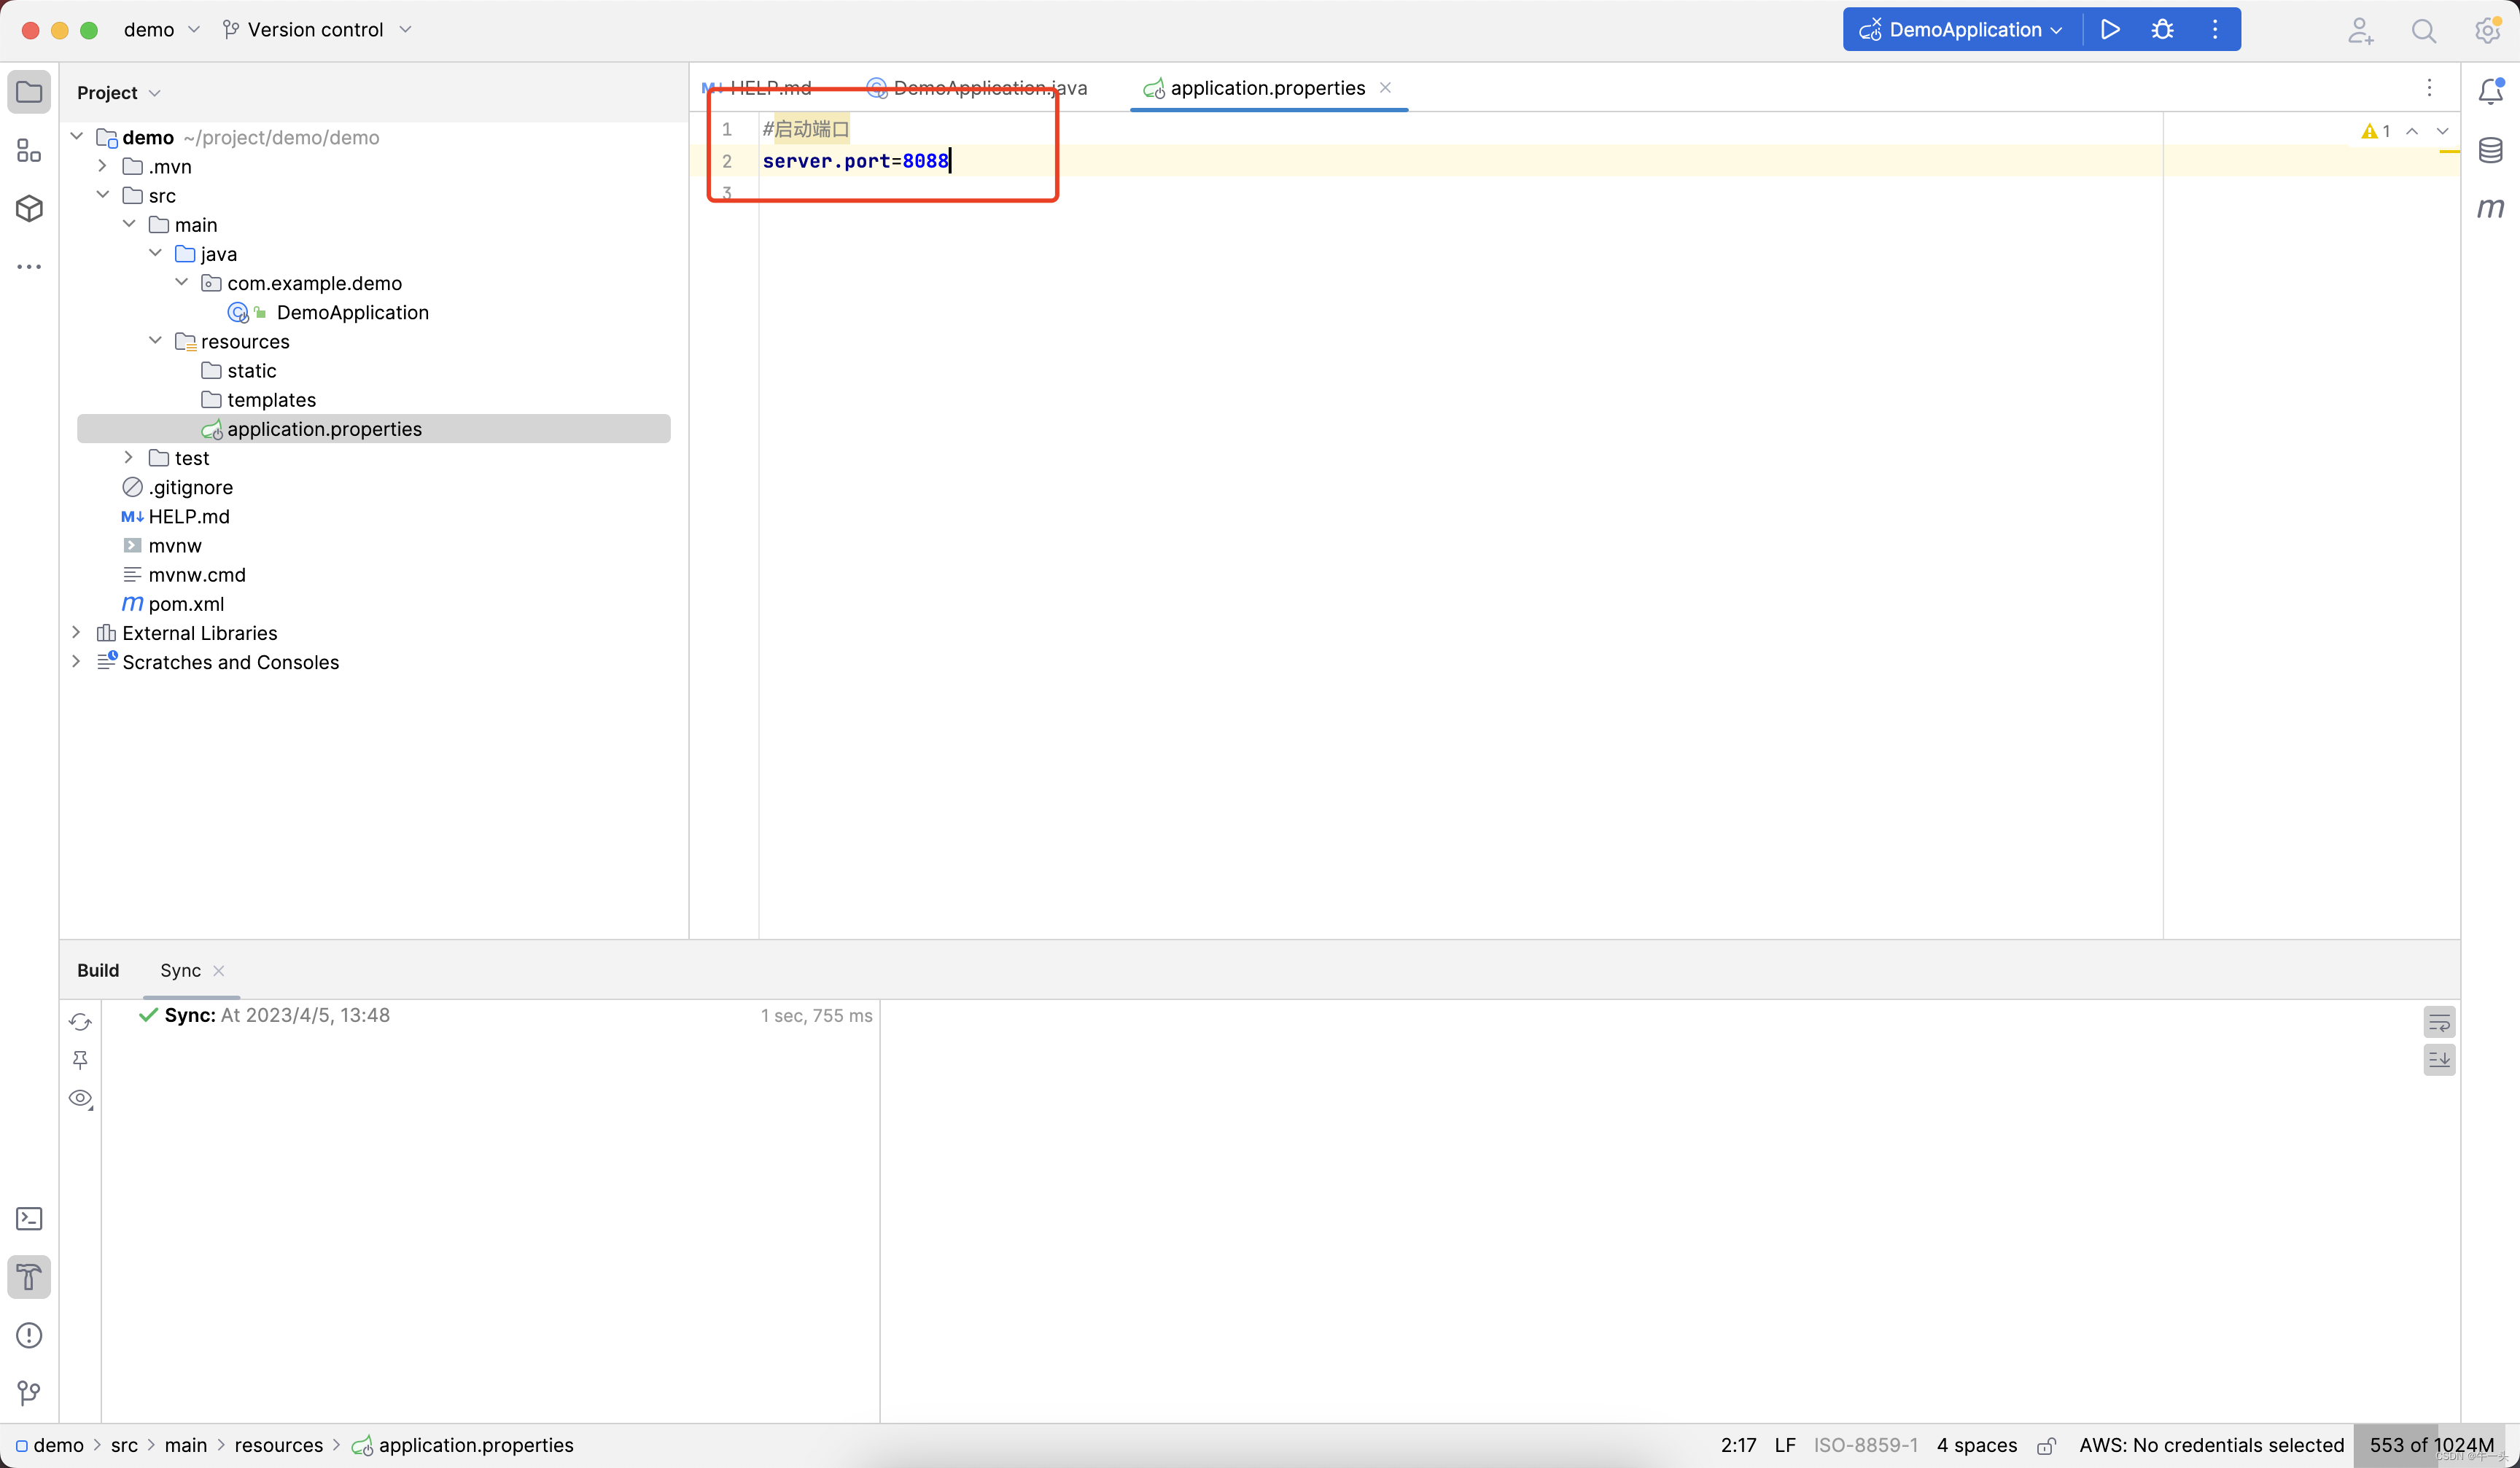Toggle soft-wrap in build output
This screenshot has height=1468, width=2520.
click(x=2439, y=1023)
